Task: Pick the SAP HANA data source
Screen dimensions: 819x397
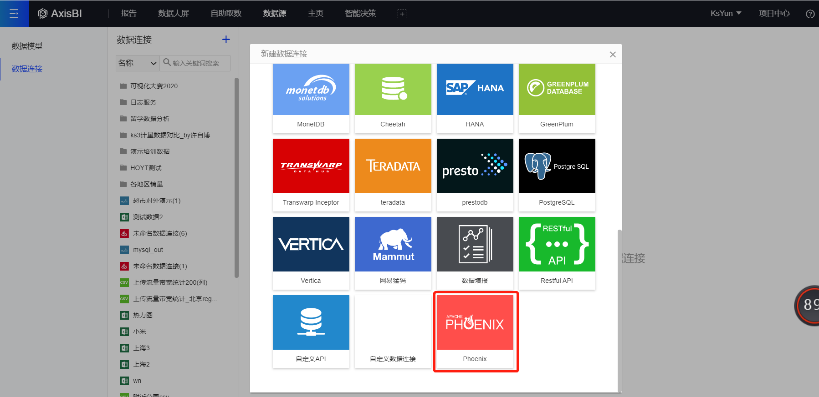Action: pyautogui.click(x=475, y=97)
